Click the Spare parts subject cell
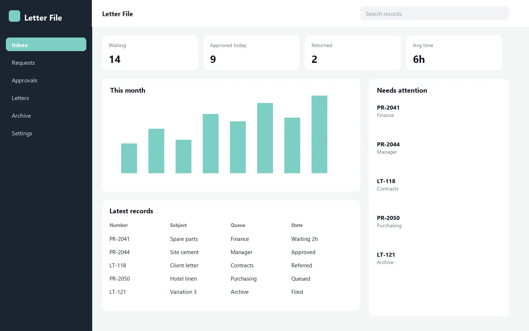The width and height of the screenshot is (529, 331). coord(184,239)
